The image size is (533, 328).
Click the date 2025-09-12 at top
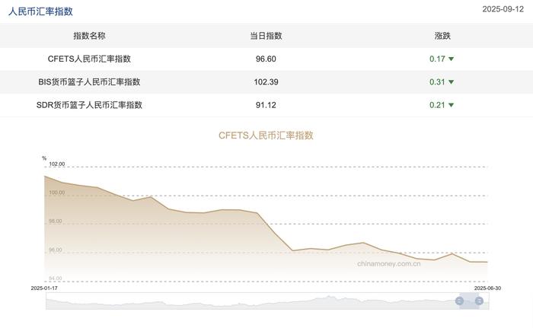point(503,9)
